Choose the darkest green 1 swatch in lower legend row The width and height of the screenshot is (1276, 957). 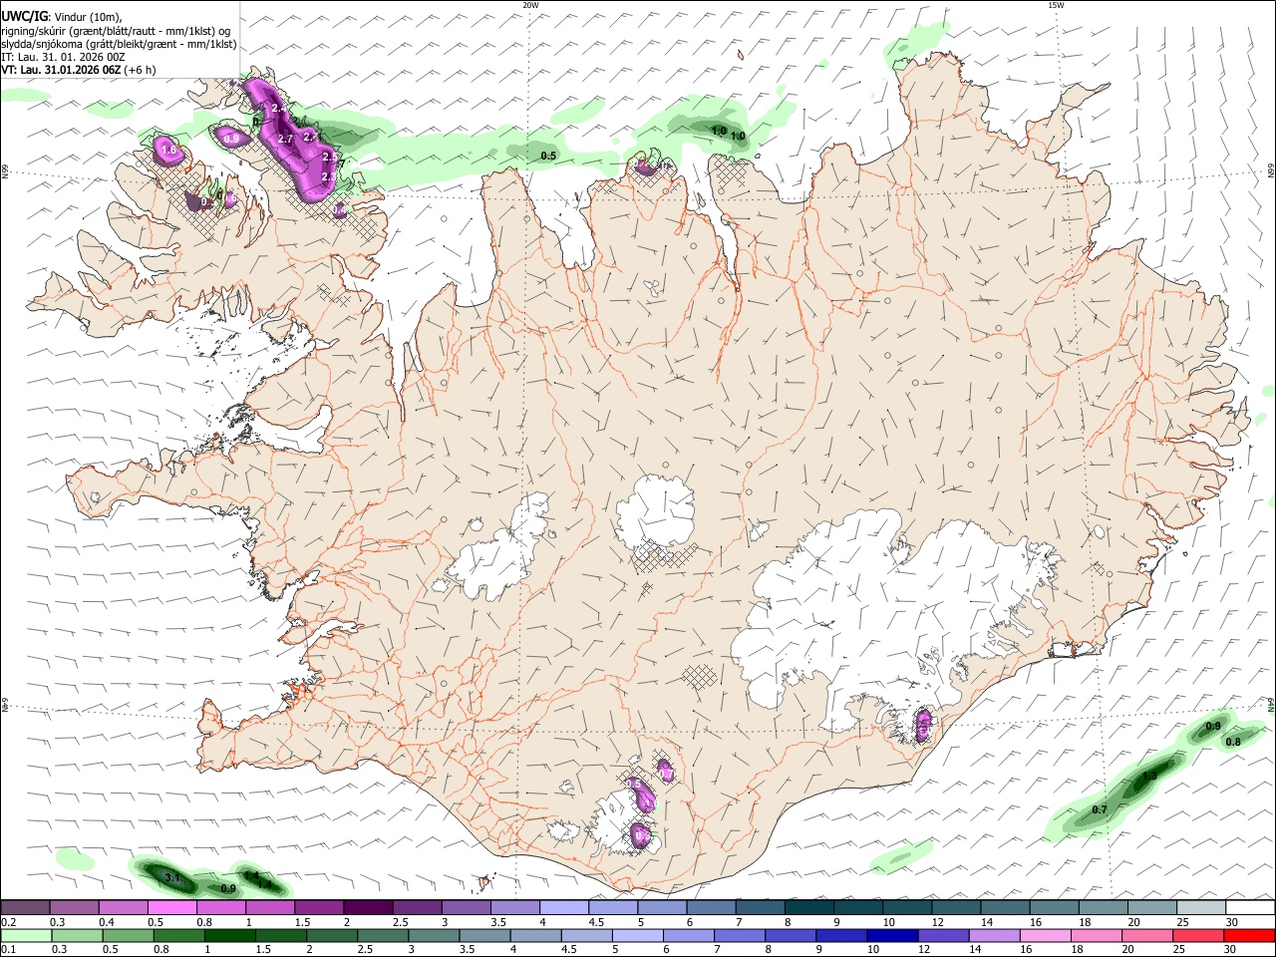(229, 936)
